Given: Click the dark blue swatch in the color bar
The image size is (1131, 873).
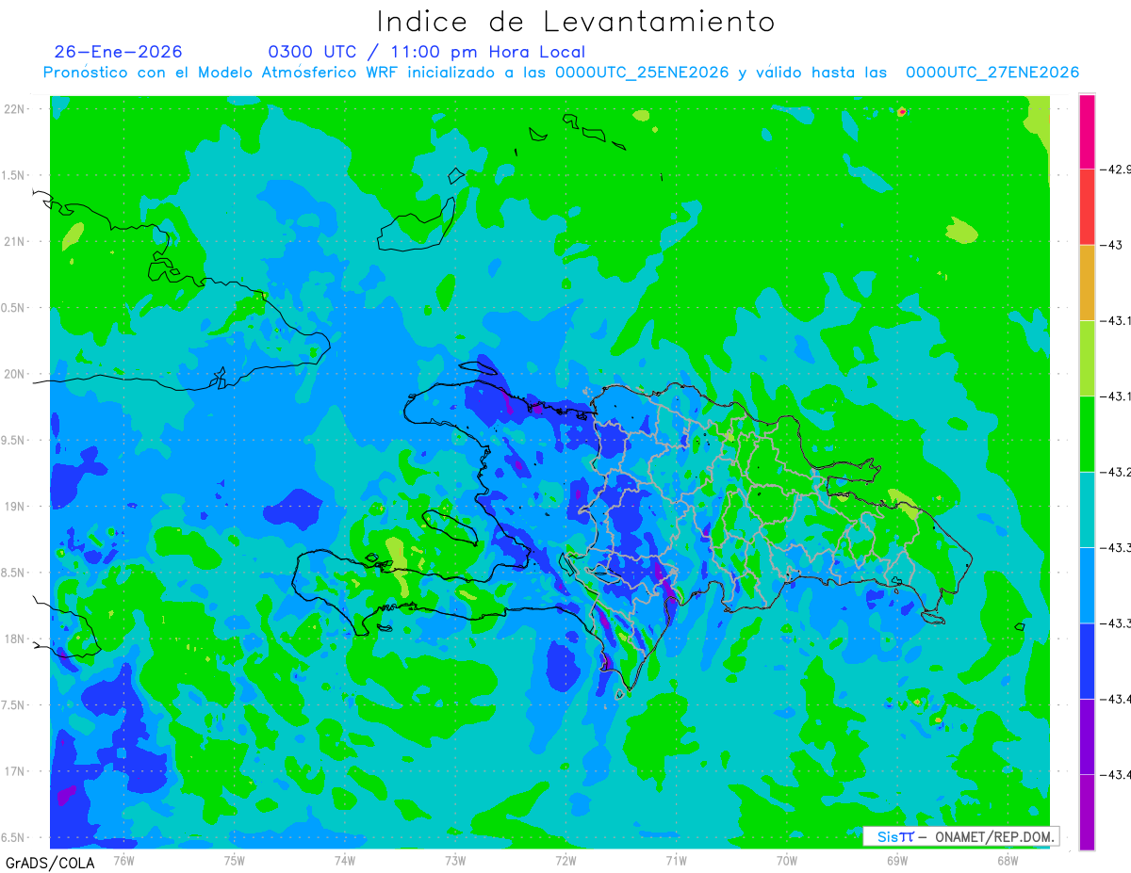Looking at the screenshot, I should pos(1087,661).
